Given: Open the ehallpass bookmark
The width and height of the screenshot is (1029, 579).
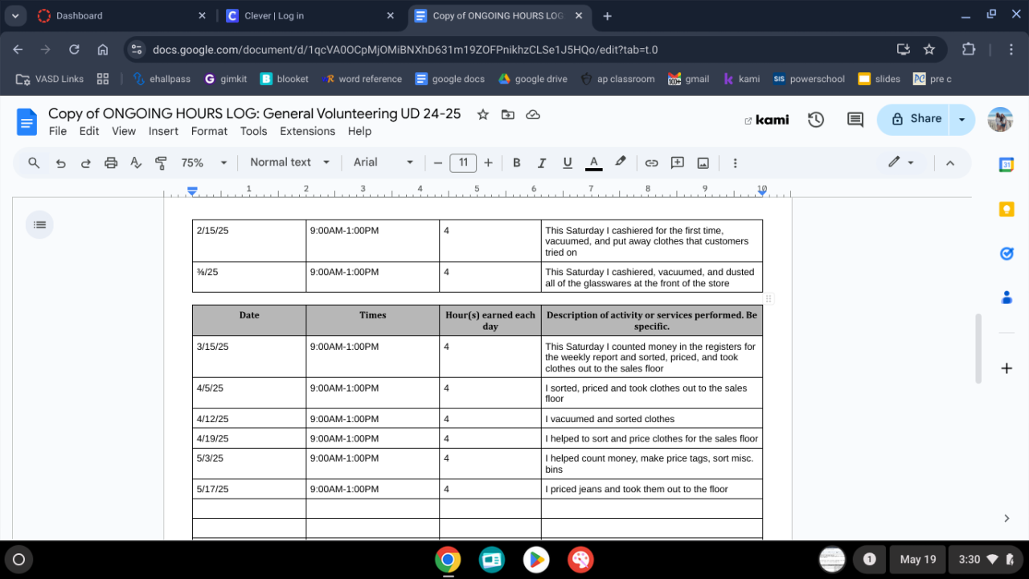Looking at the screenshot, I should (x=162, y=79).
